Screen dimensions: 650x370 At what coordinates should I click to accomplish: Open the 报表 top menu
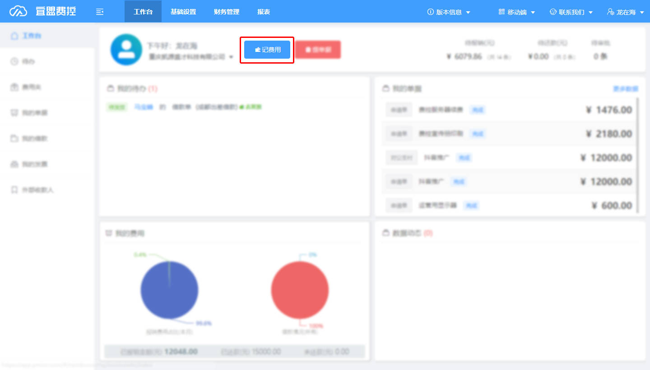coord(264,12)
